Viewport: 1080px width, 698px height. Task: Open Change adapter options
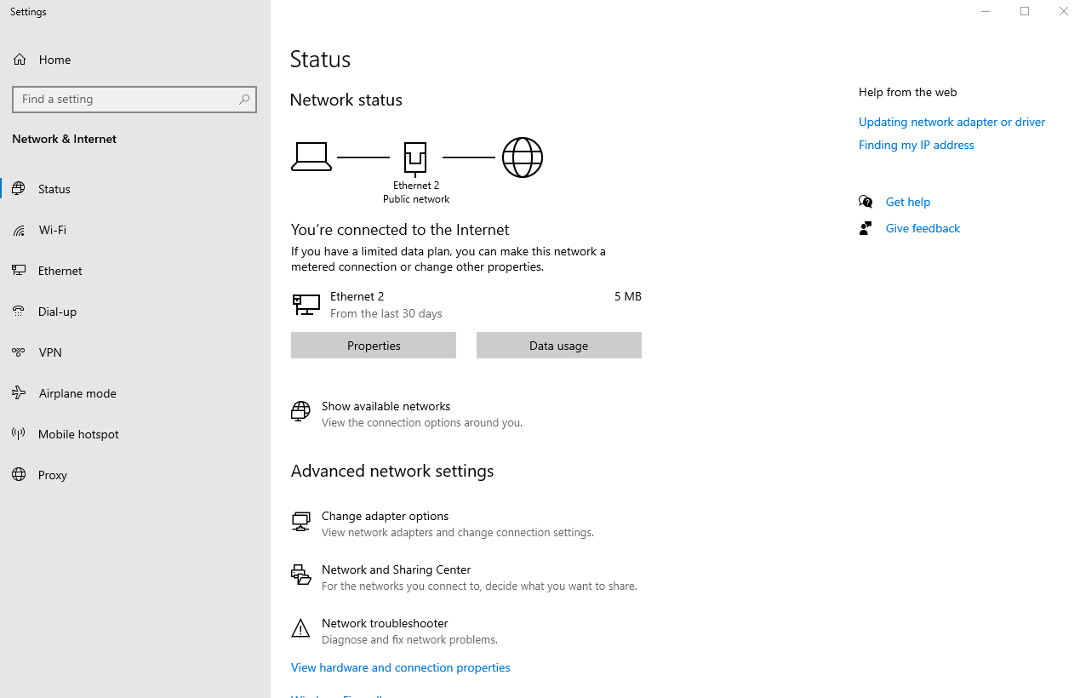(385, 516)
